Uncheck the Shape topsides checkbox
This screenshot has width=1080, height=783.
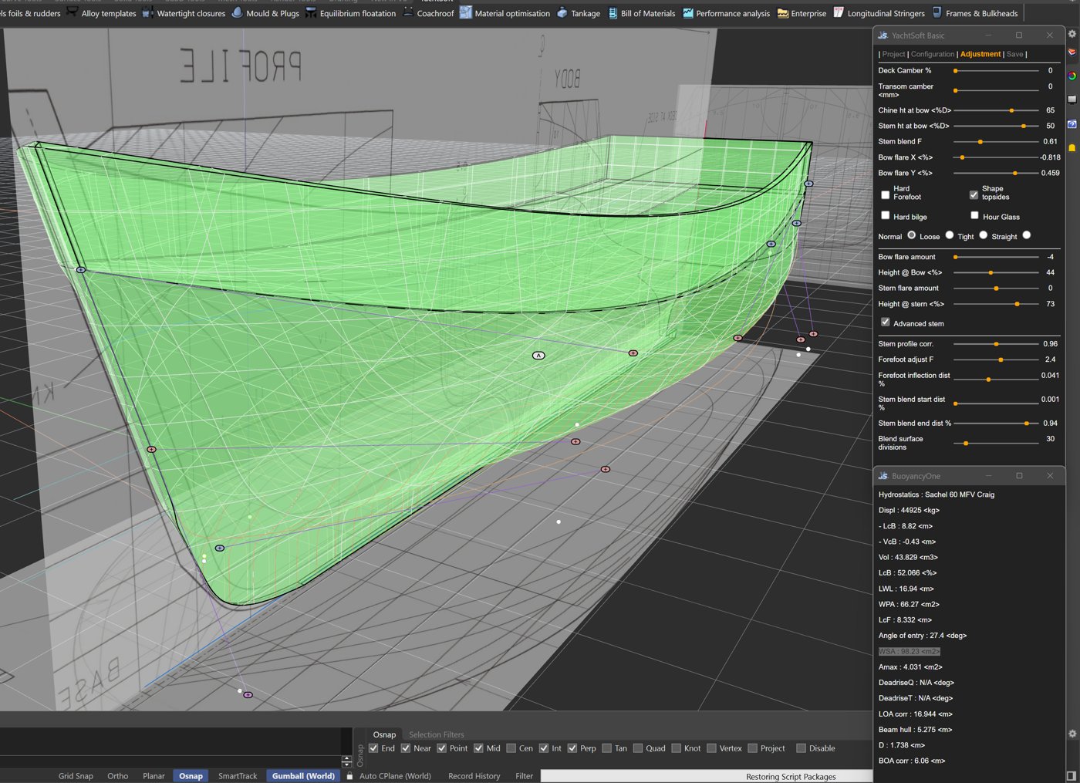(x=974, y=194)
